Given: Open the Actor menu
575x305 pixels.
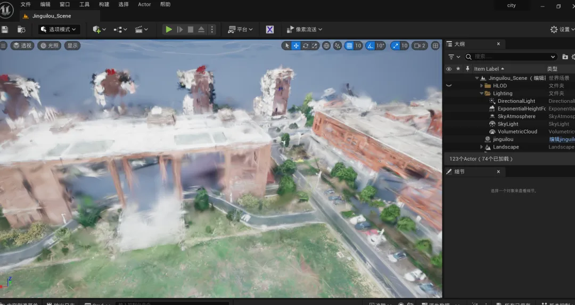Looking at the screenshot, I should [x=144, y=4].
